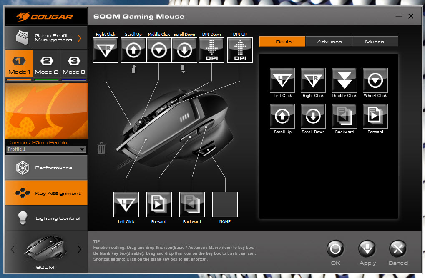This screenshot has width=425, height=278.
Task: Select the Scroll Down key box above the mouse
Action: click(x=185, y=50)
